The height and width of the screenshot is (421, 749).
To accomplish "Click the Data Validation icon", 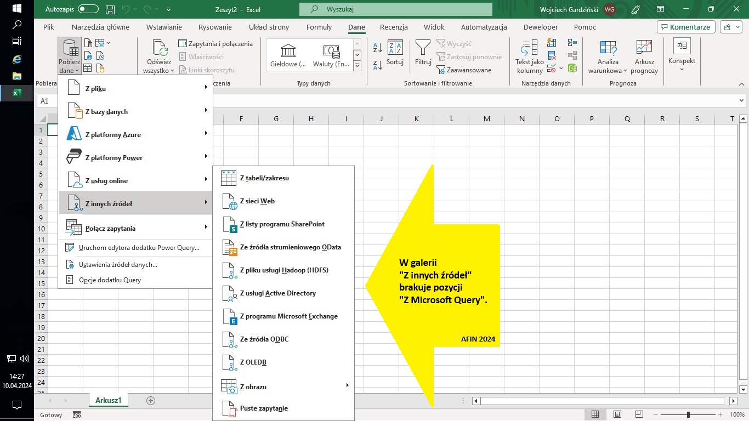I will click(552, 69).
